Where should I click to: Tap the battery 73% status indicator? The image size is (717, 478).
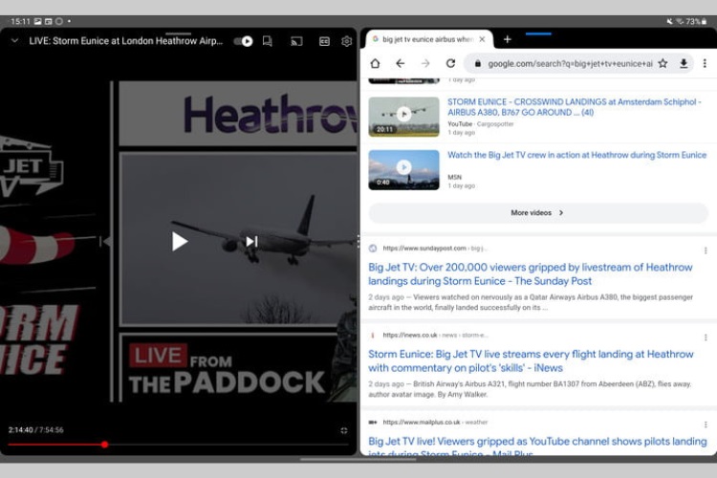[x=696, y=21]
